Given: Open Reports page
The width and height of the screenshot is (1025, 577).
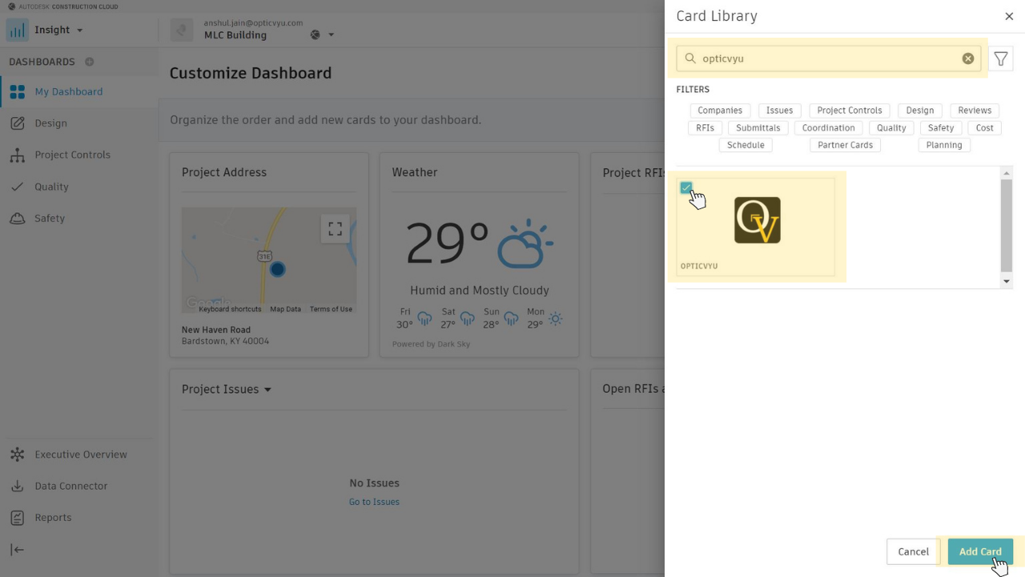Looking at the screenshot, I should (53, 518).
